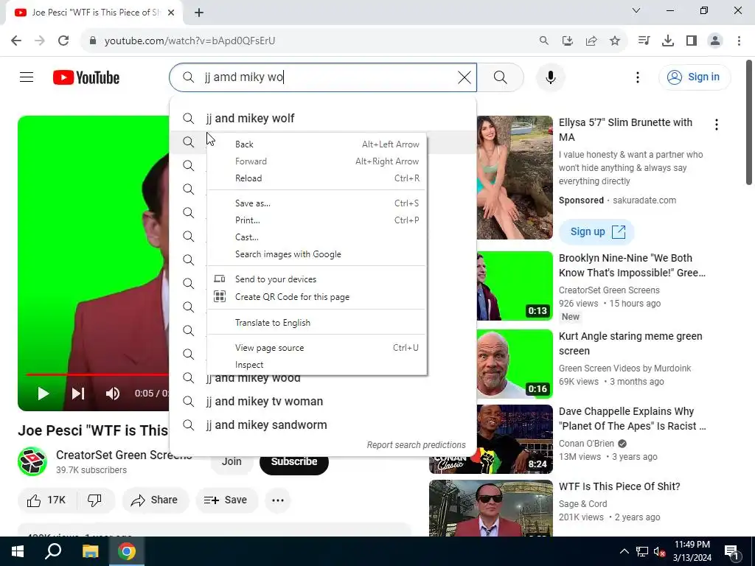Open the notification center icon

click(x=731, y=551)
